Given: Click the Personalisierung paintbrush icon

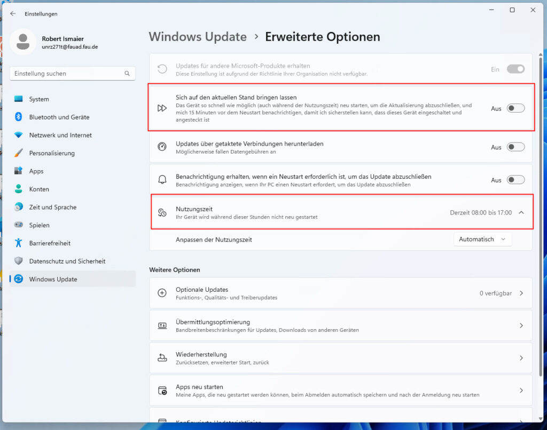Looking at the screenshot, I should coord(19,153).
